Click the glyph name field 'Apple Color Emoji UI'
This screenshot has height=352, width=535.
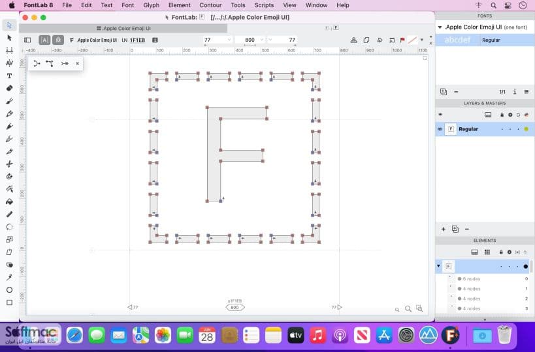click(97, 40)
